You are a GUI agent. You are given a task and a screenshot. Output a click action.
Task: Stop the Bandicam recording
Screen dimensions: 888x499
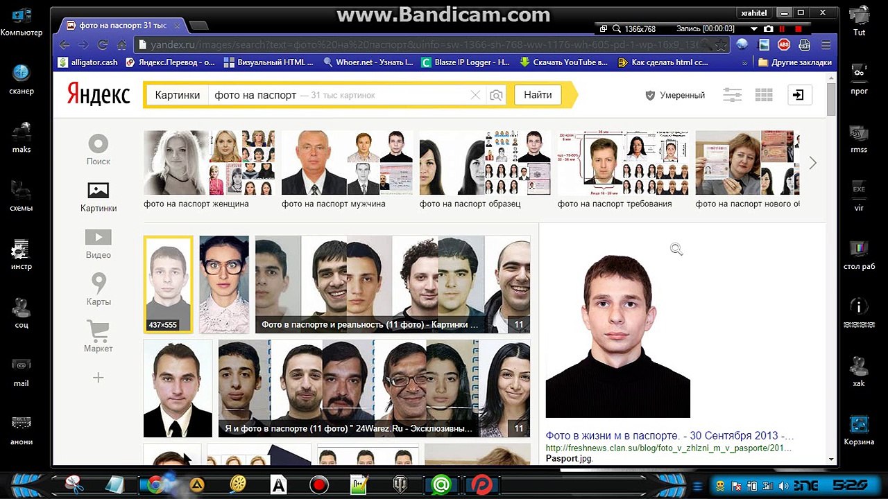pos(799,29)
